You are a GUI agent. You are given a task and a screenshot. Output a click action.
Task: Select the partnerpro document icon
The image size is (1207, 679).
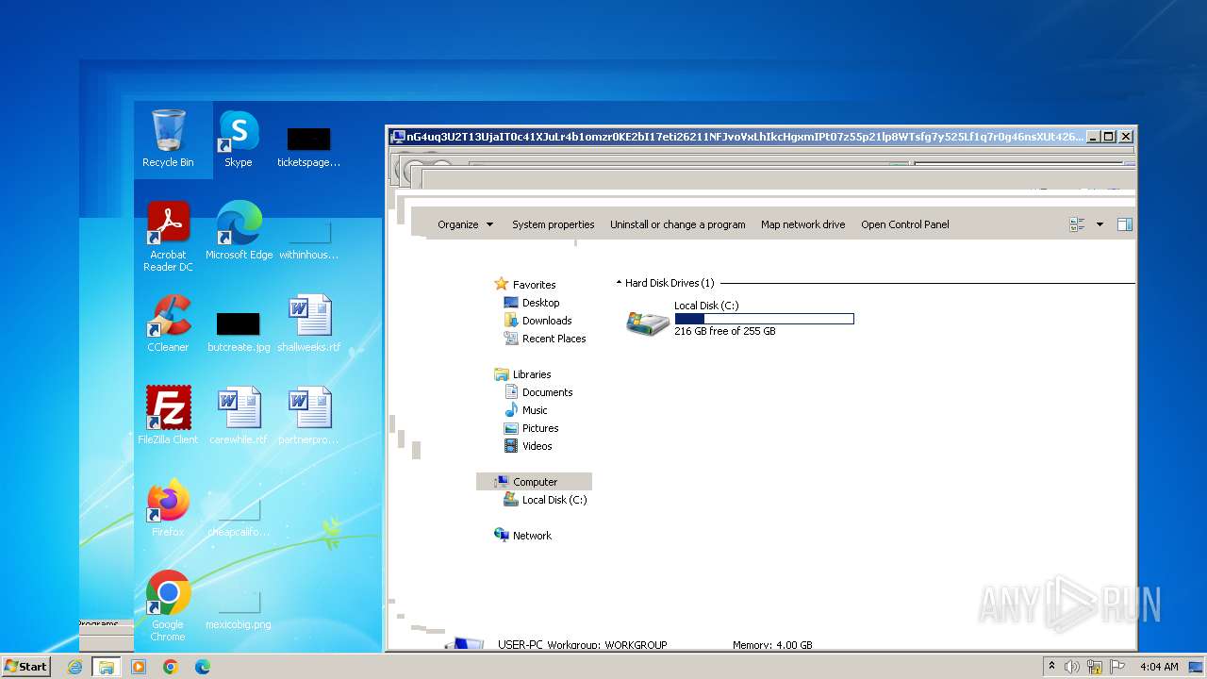click(308, 415)
